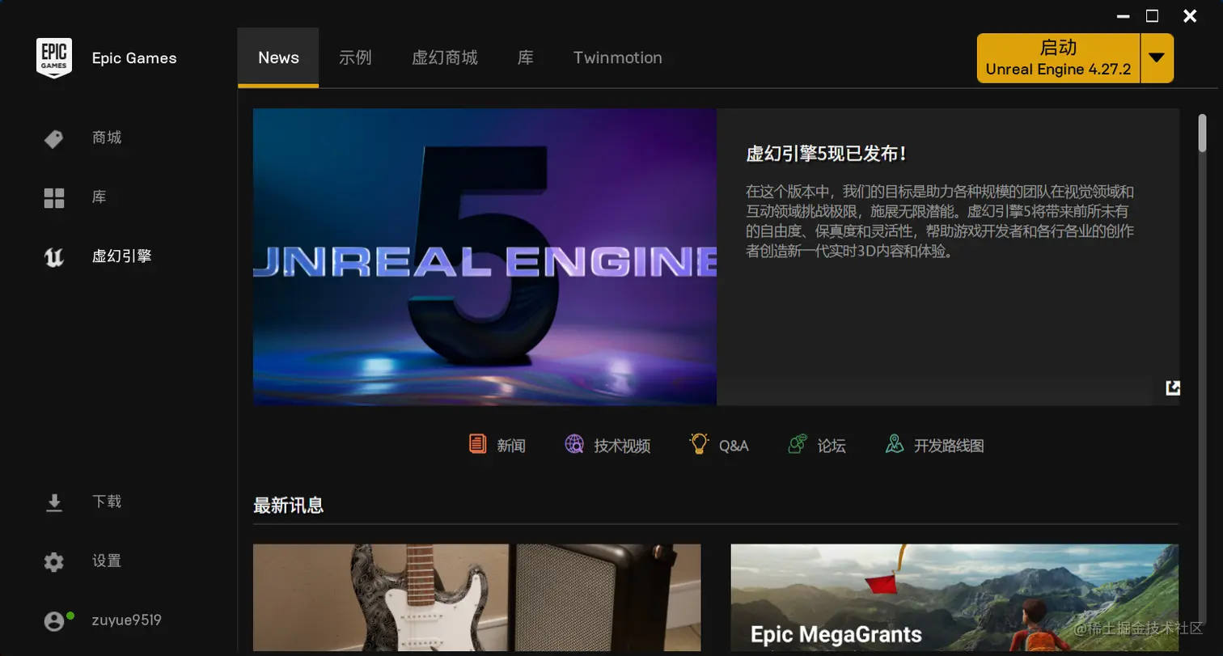The height and width of the screenshot is (656, 1223).
Task: Switch to the Twinmotion tab
Action: [618, 57]
